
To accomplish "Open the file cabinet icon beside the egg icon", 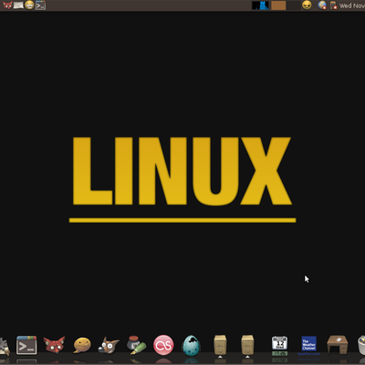I will tap(220, 345).
